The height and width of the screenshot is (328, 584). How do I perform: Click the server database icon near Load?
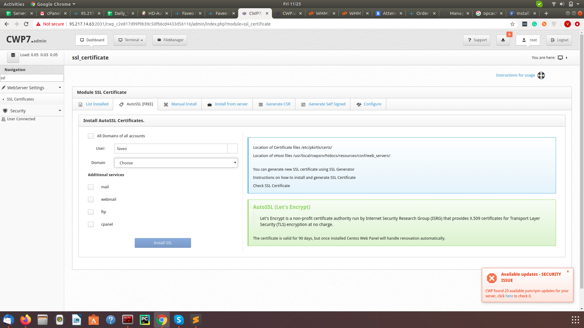[13, 55]
